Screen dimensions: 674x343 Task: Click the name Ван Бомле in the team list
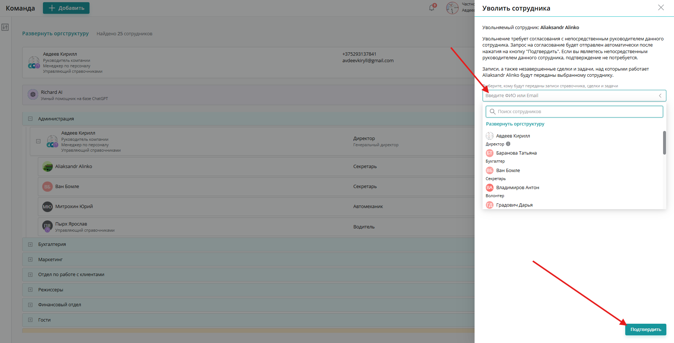(67, 187)
